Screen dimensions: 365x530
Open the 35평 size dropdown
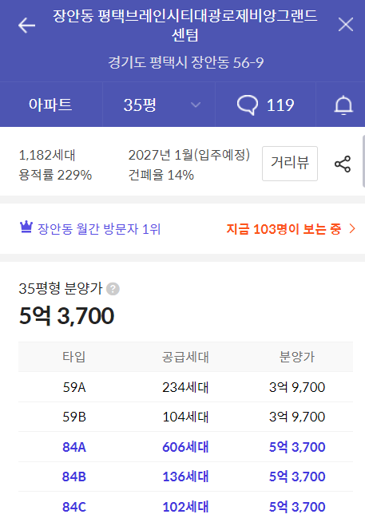[x=159, y=105]
